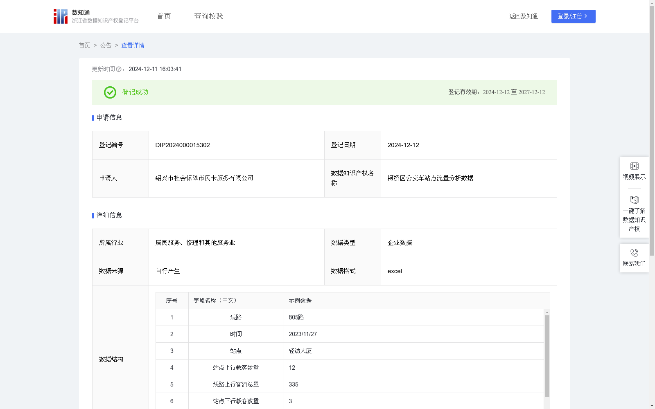Click the 登录/注册 button

click(573, 16)
